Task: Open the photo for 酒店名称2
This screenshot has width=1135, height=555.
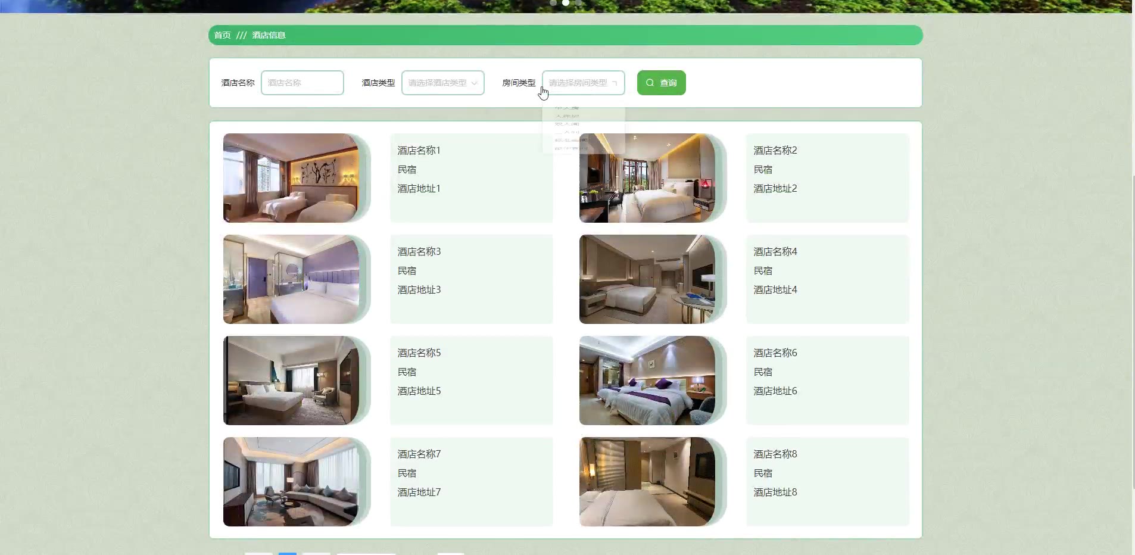Action: (x=647, y=178)
